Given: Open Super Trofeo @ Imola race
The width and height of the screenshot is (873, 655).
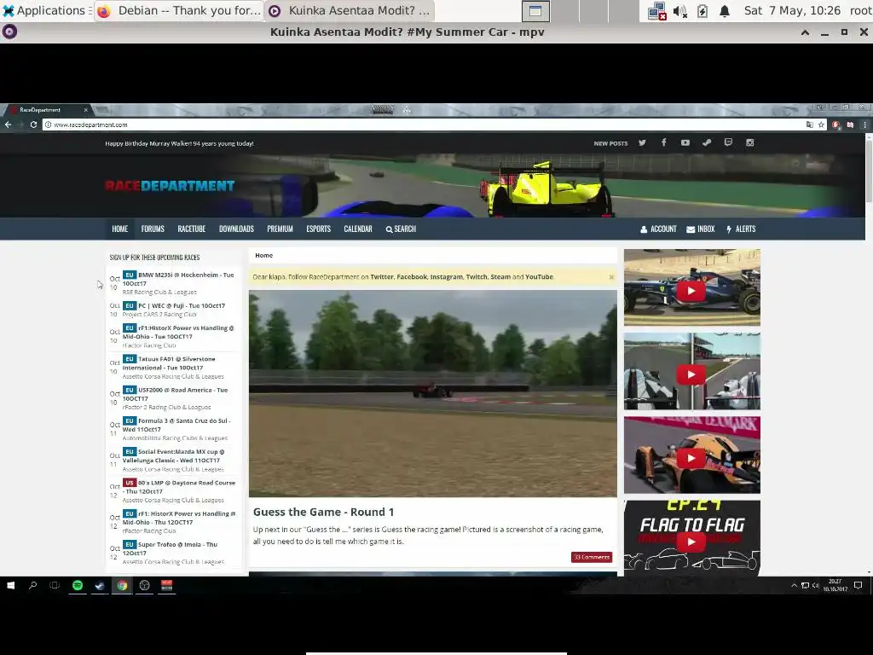Looking at the screenshot, I should point(171,548).
